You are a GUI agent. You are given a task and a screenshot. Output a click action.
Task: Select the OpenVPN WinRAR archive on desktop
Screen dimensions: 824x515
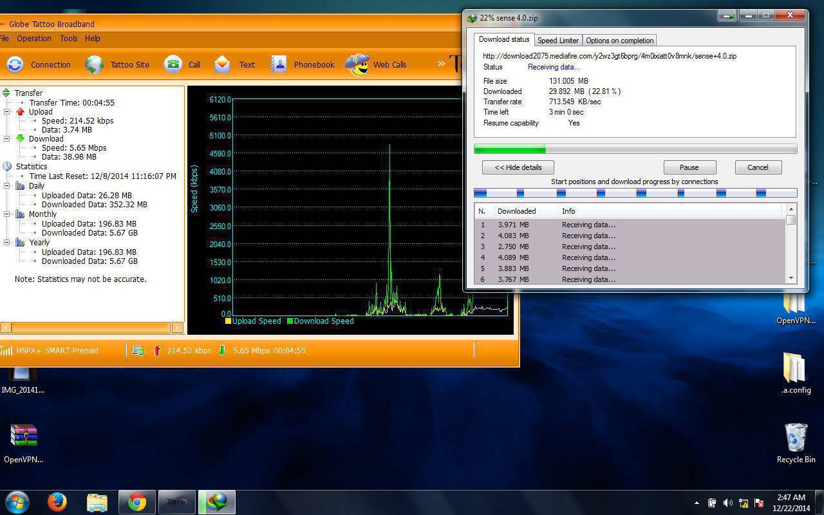24,444
